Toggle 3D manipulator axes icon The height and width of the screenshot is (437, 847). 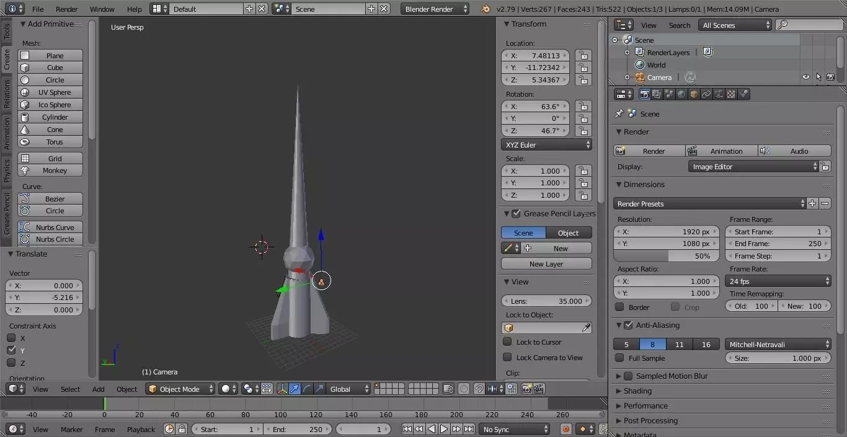pyautogui.click(x=282, y=389)
